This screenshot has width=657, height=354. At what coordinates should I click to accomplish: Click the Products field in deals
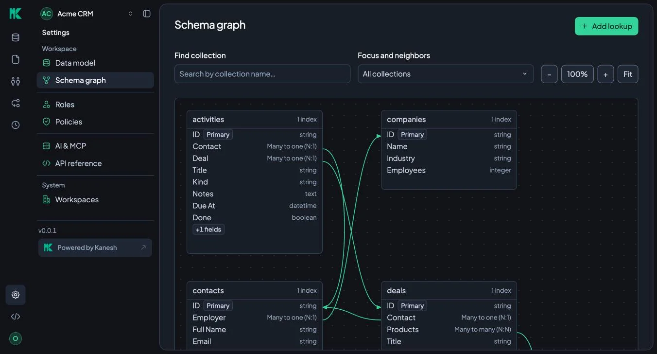449,330
